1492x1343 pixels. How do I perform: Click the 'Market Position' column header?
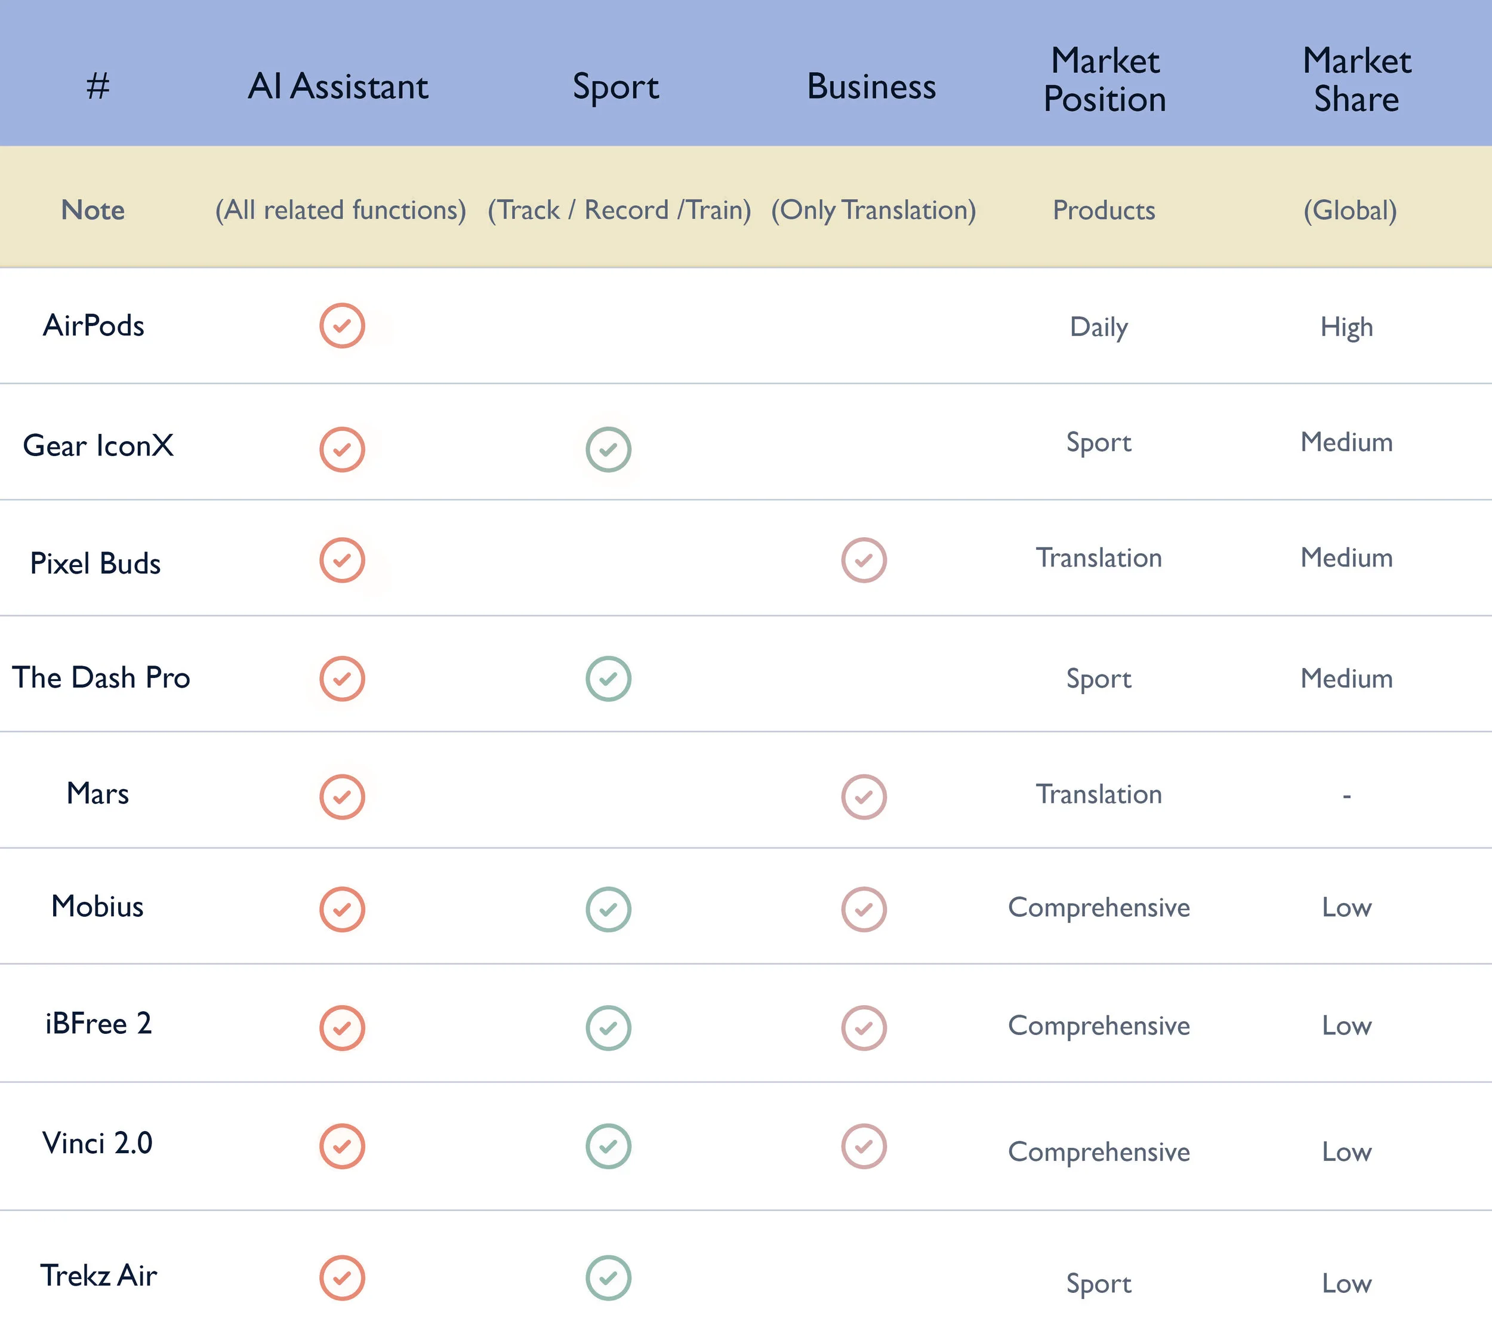[x=1105, y=80]
